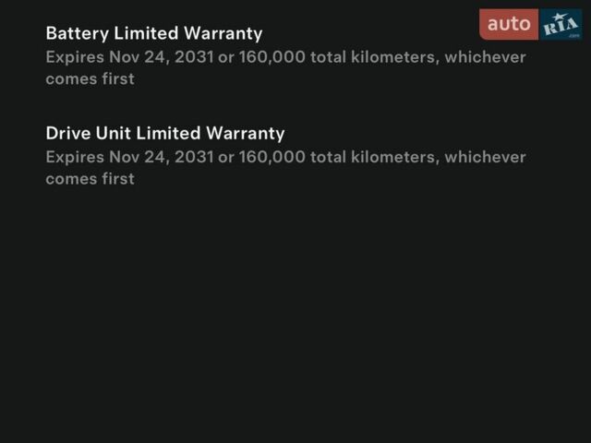Click the expiry date under Battery Limited Warranty

pos(161,57)
